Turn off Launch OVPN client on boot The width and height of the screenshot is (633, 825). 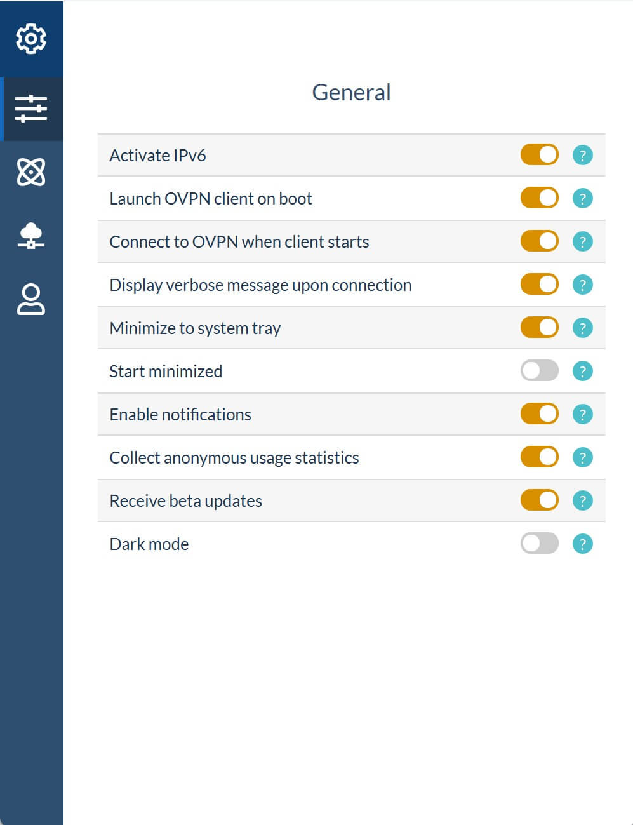click(540, 198)
